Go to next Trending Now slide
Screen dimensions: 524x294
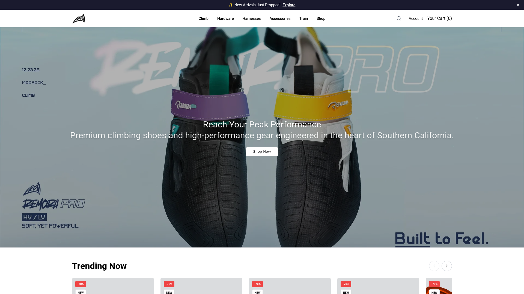tap(447, 266)
